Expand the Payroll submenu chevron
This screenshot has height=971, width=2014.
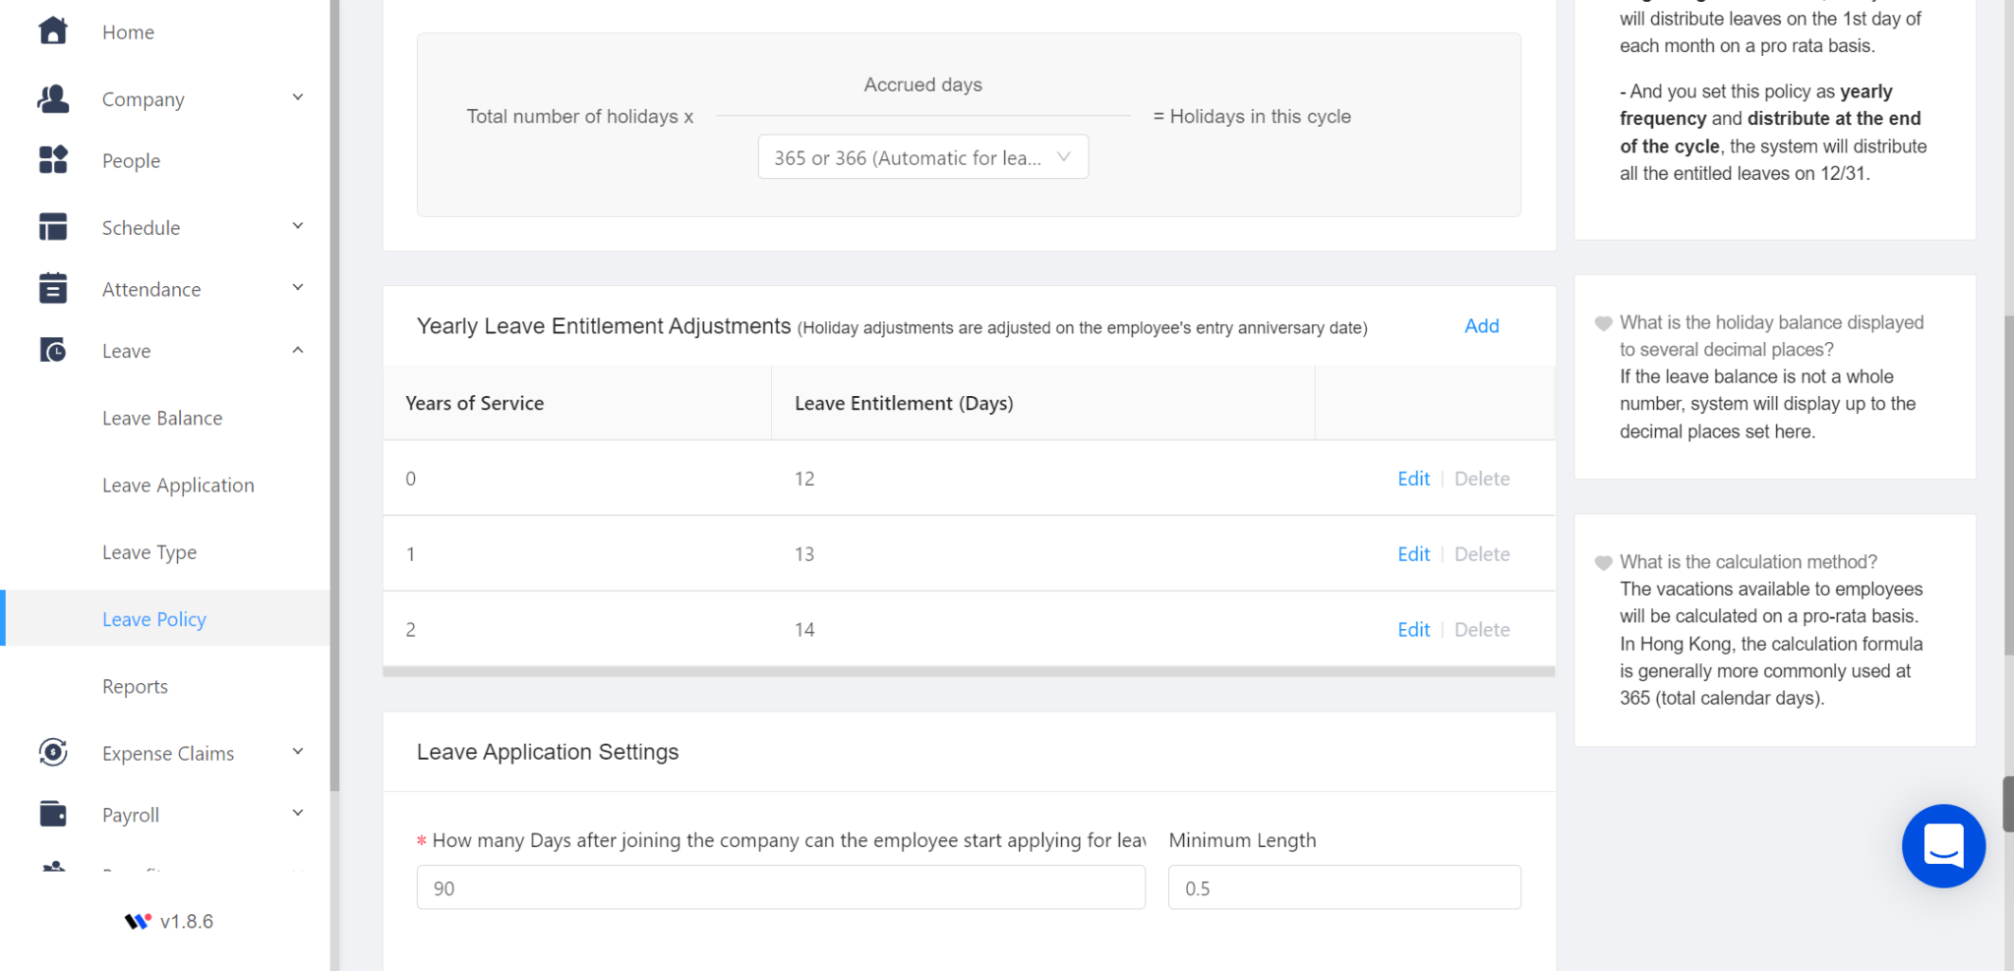pyautogui.click(x=298, y=814)
